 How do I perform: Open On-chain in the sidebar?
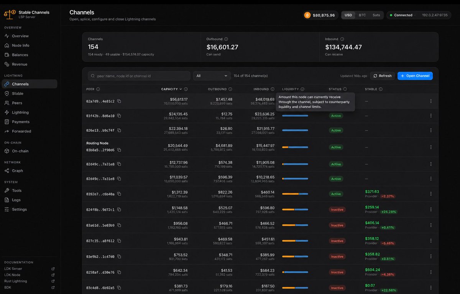[30, 151]
